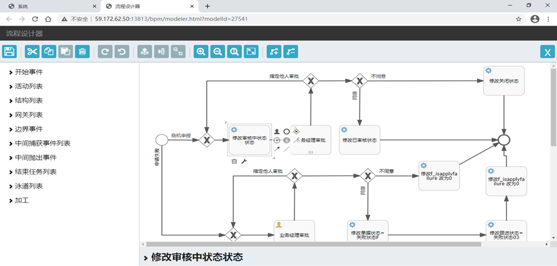Click the trash delete icon in top toolbar

82,52
